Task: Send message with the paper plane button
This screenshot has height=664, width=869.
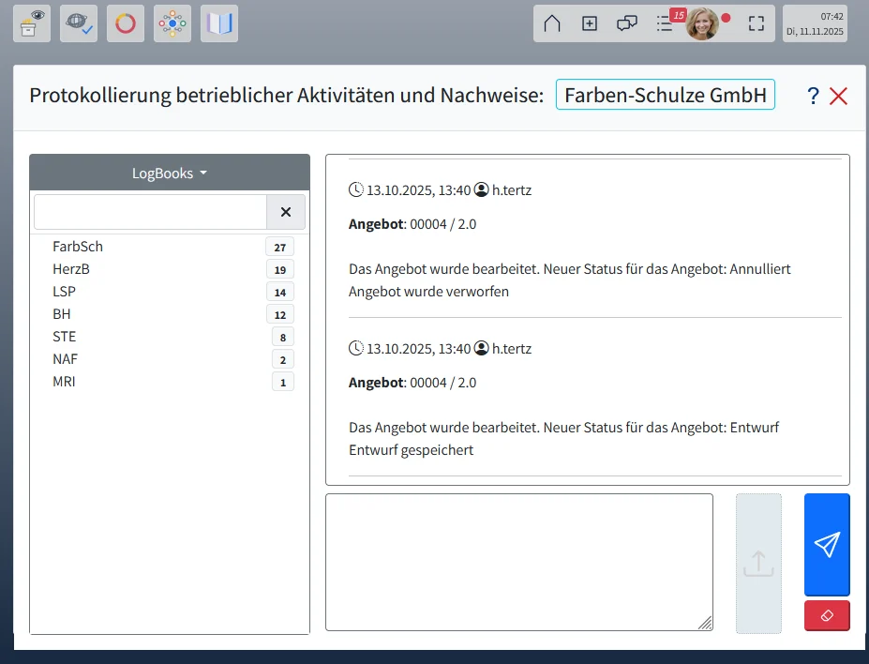Action: 826,545
